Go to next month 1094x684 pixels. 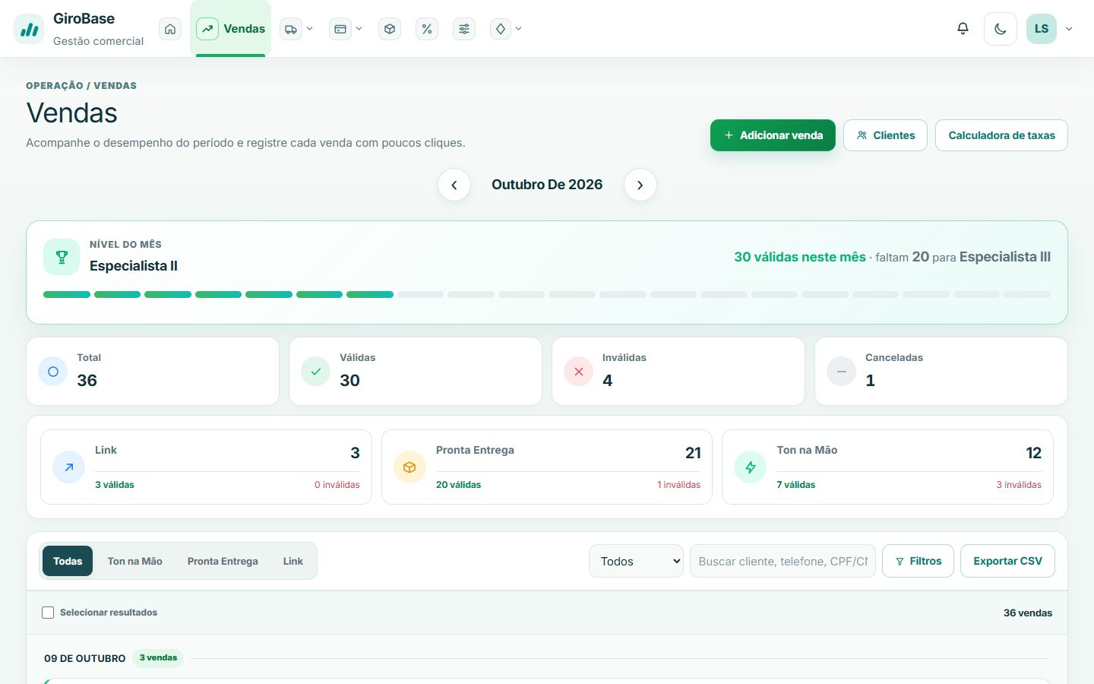click(640, 185)
